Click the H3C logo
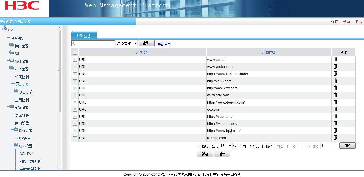Image resolution: width=364 pixels, height=177 pixels. coord(21,6)
